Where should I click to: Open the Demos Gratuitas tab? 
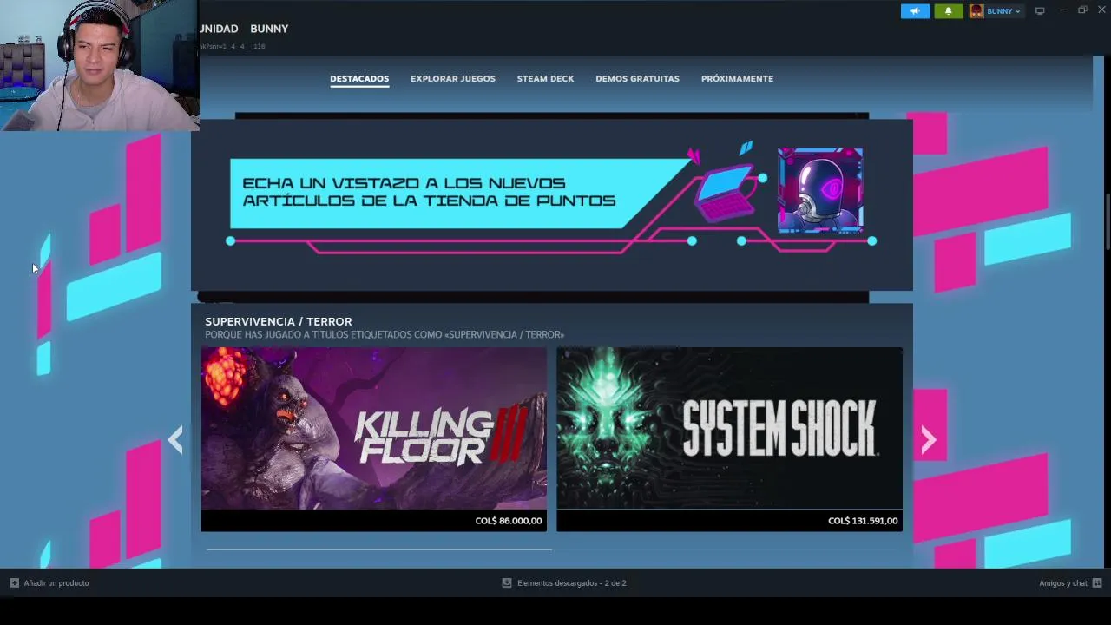point(637,78)
